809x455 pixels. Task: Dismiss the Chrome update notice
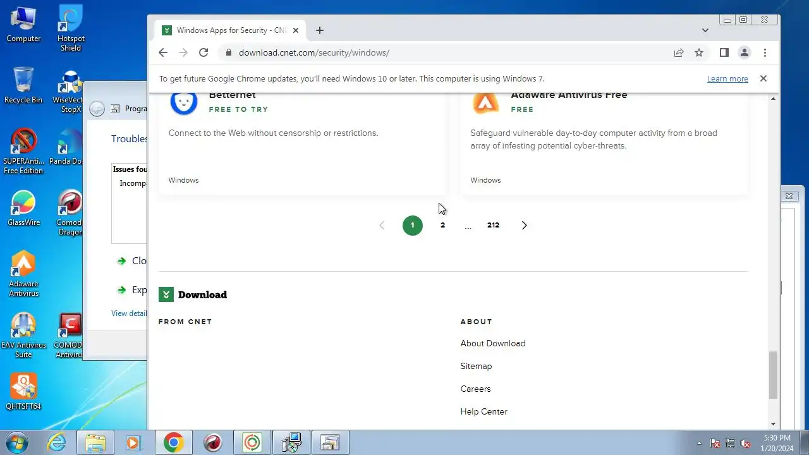(x=763, y=78)
